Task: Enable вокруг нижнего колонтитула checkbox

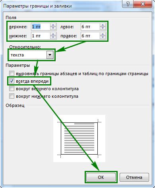Action: click(12, 96)
